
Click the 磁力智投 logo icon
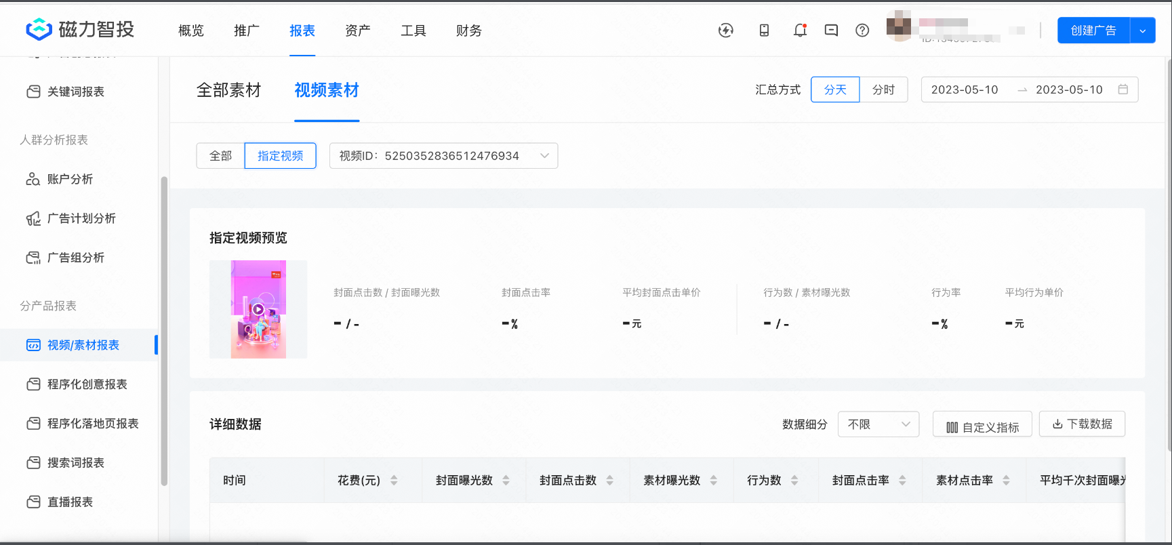[x=39, y=29]
